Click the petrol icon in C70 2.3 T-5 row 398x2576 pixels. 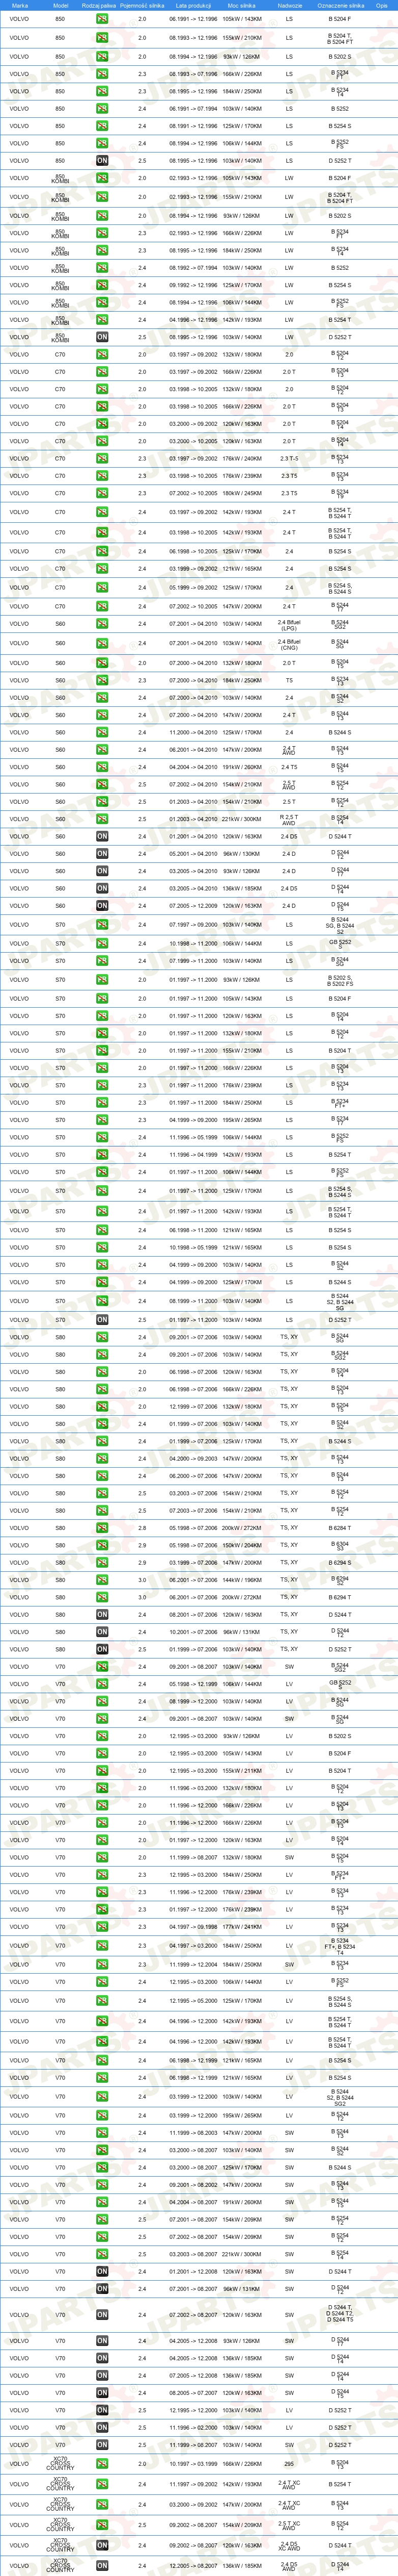tap(102, 459)
